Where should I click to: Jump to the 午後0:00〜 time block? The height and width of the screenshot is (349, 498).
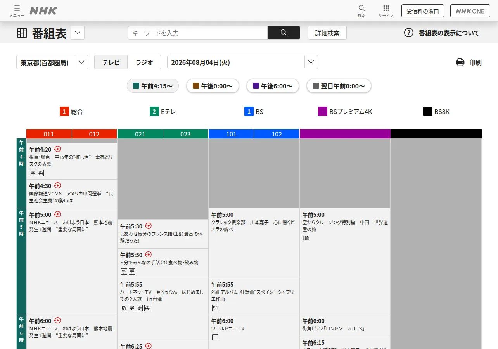tap(213, 86)
